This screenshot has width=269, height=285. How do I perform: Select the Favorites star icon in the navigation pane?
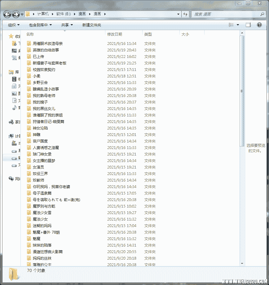click(11, 36)
